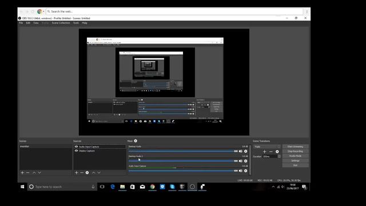Click the browser Search the web field
The image size is (366, 206).
pyautogui.click(x=174, y=11)
